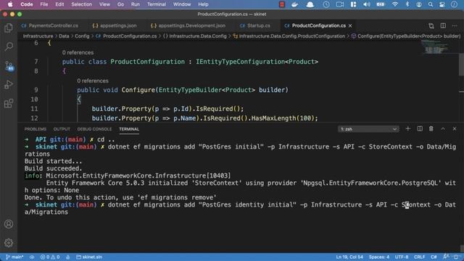Open macOS Spotlight search icon
Screen dimensions: 464x261
(x=431, y=4)
